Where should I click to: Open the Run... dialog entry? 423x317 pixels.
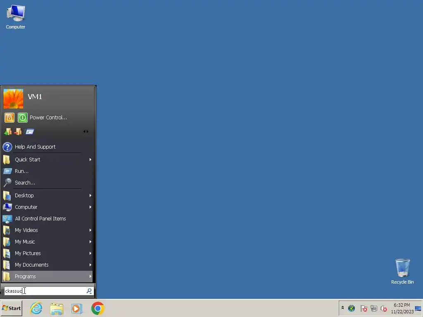point(48,171)
